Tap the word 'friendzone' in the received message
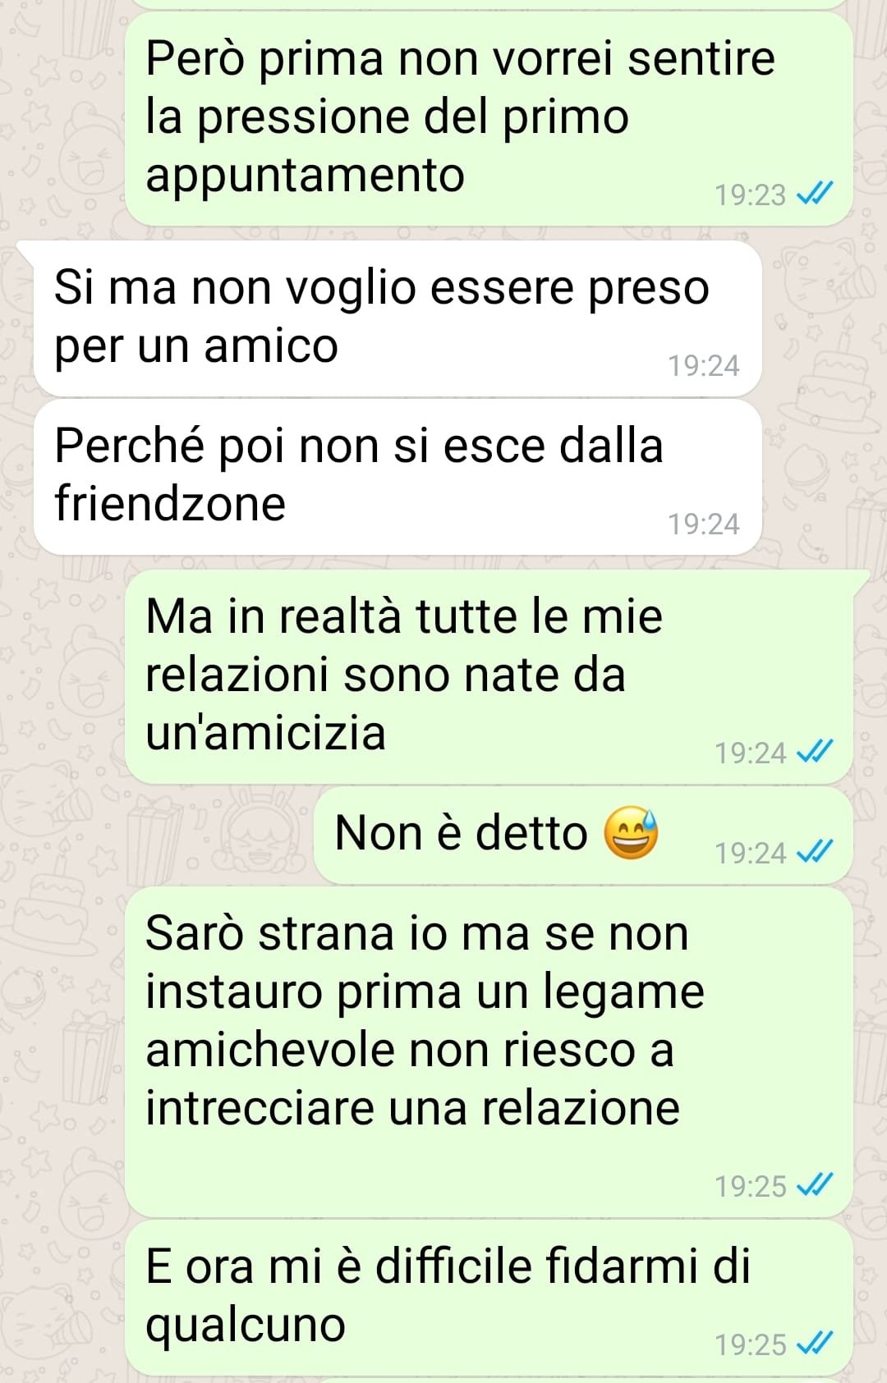 point(170,502)
